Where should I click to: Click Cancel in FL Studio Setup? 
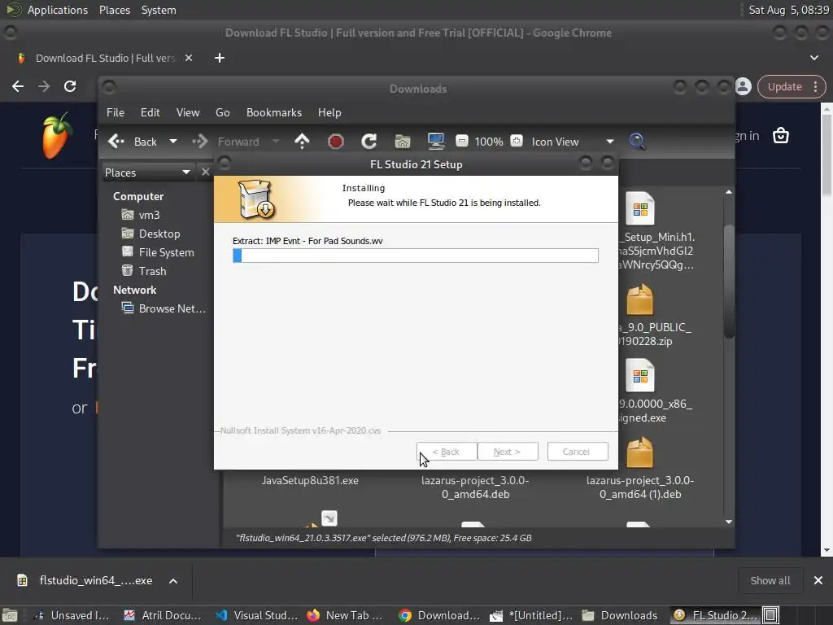(x=578, y=452)
